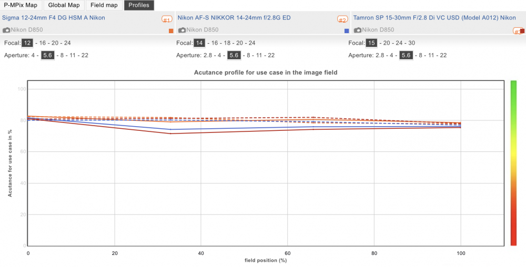The width and height of the screenshot is (526, 267).
Task: Click the green-to-red acutance color scale bar
Action: pyautogui.click(x=513, y=163)
